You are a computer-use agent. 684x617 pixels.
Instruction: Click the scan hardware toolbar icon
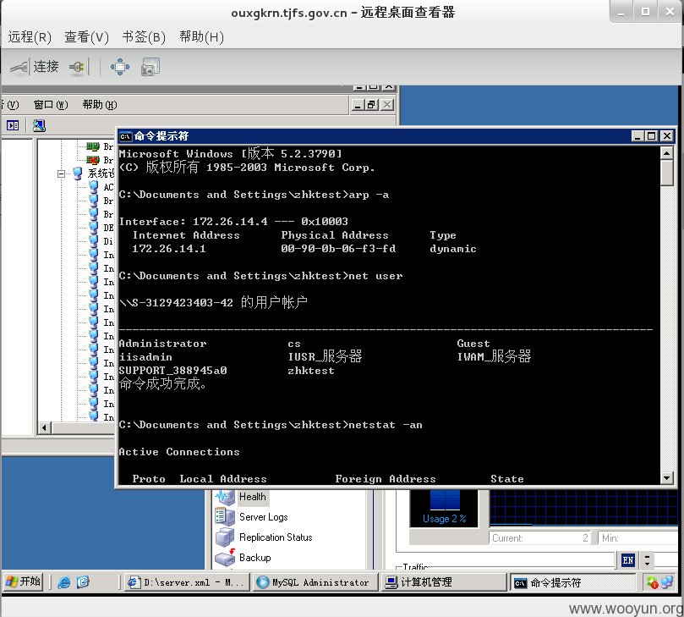pyautogui.click(x=39, y=126)
